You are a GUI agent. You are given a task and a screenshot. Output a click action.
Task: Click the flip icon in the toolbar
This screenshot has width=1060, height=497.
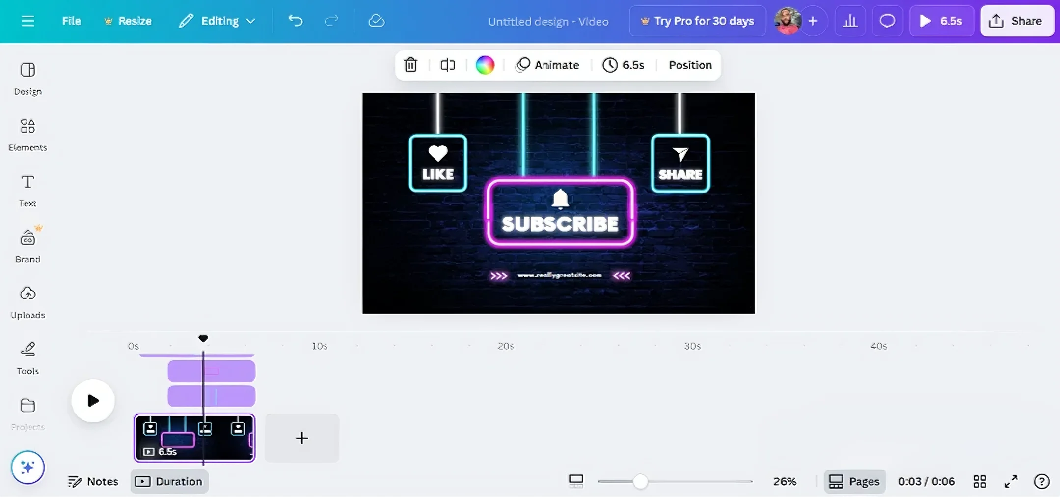pos(447,65)
